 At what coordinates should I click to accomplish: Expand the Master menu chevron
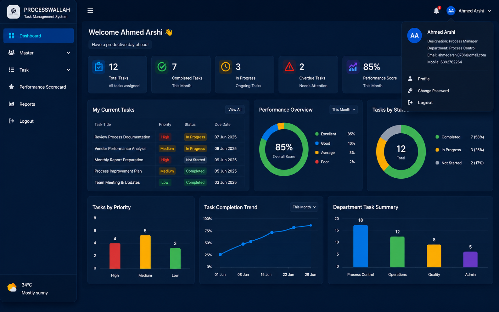68,53
